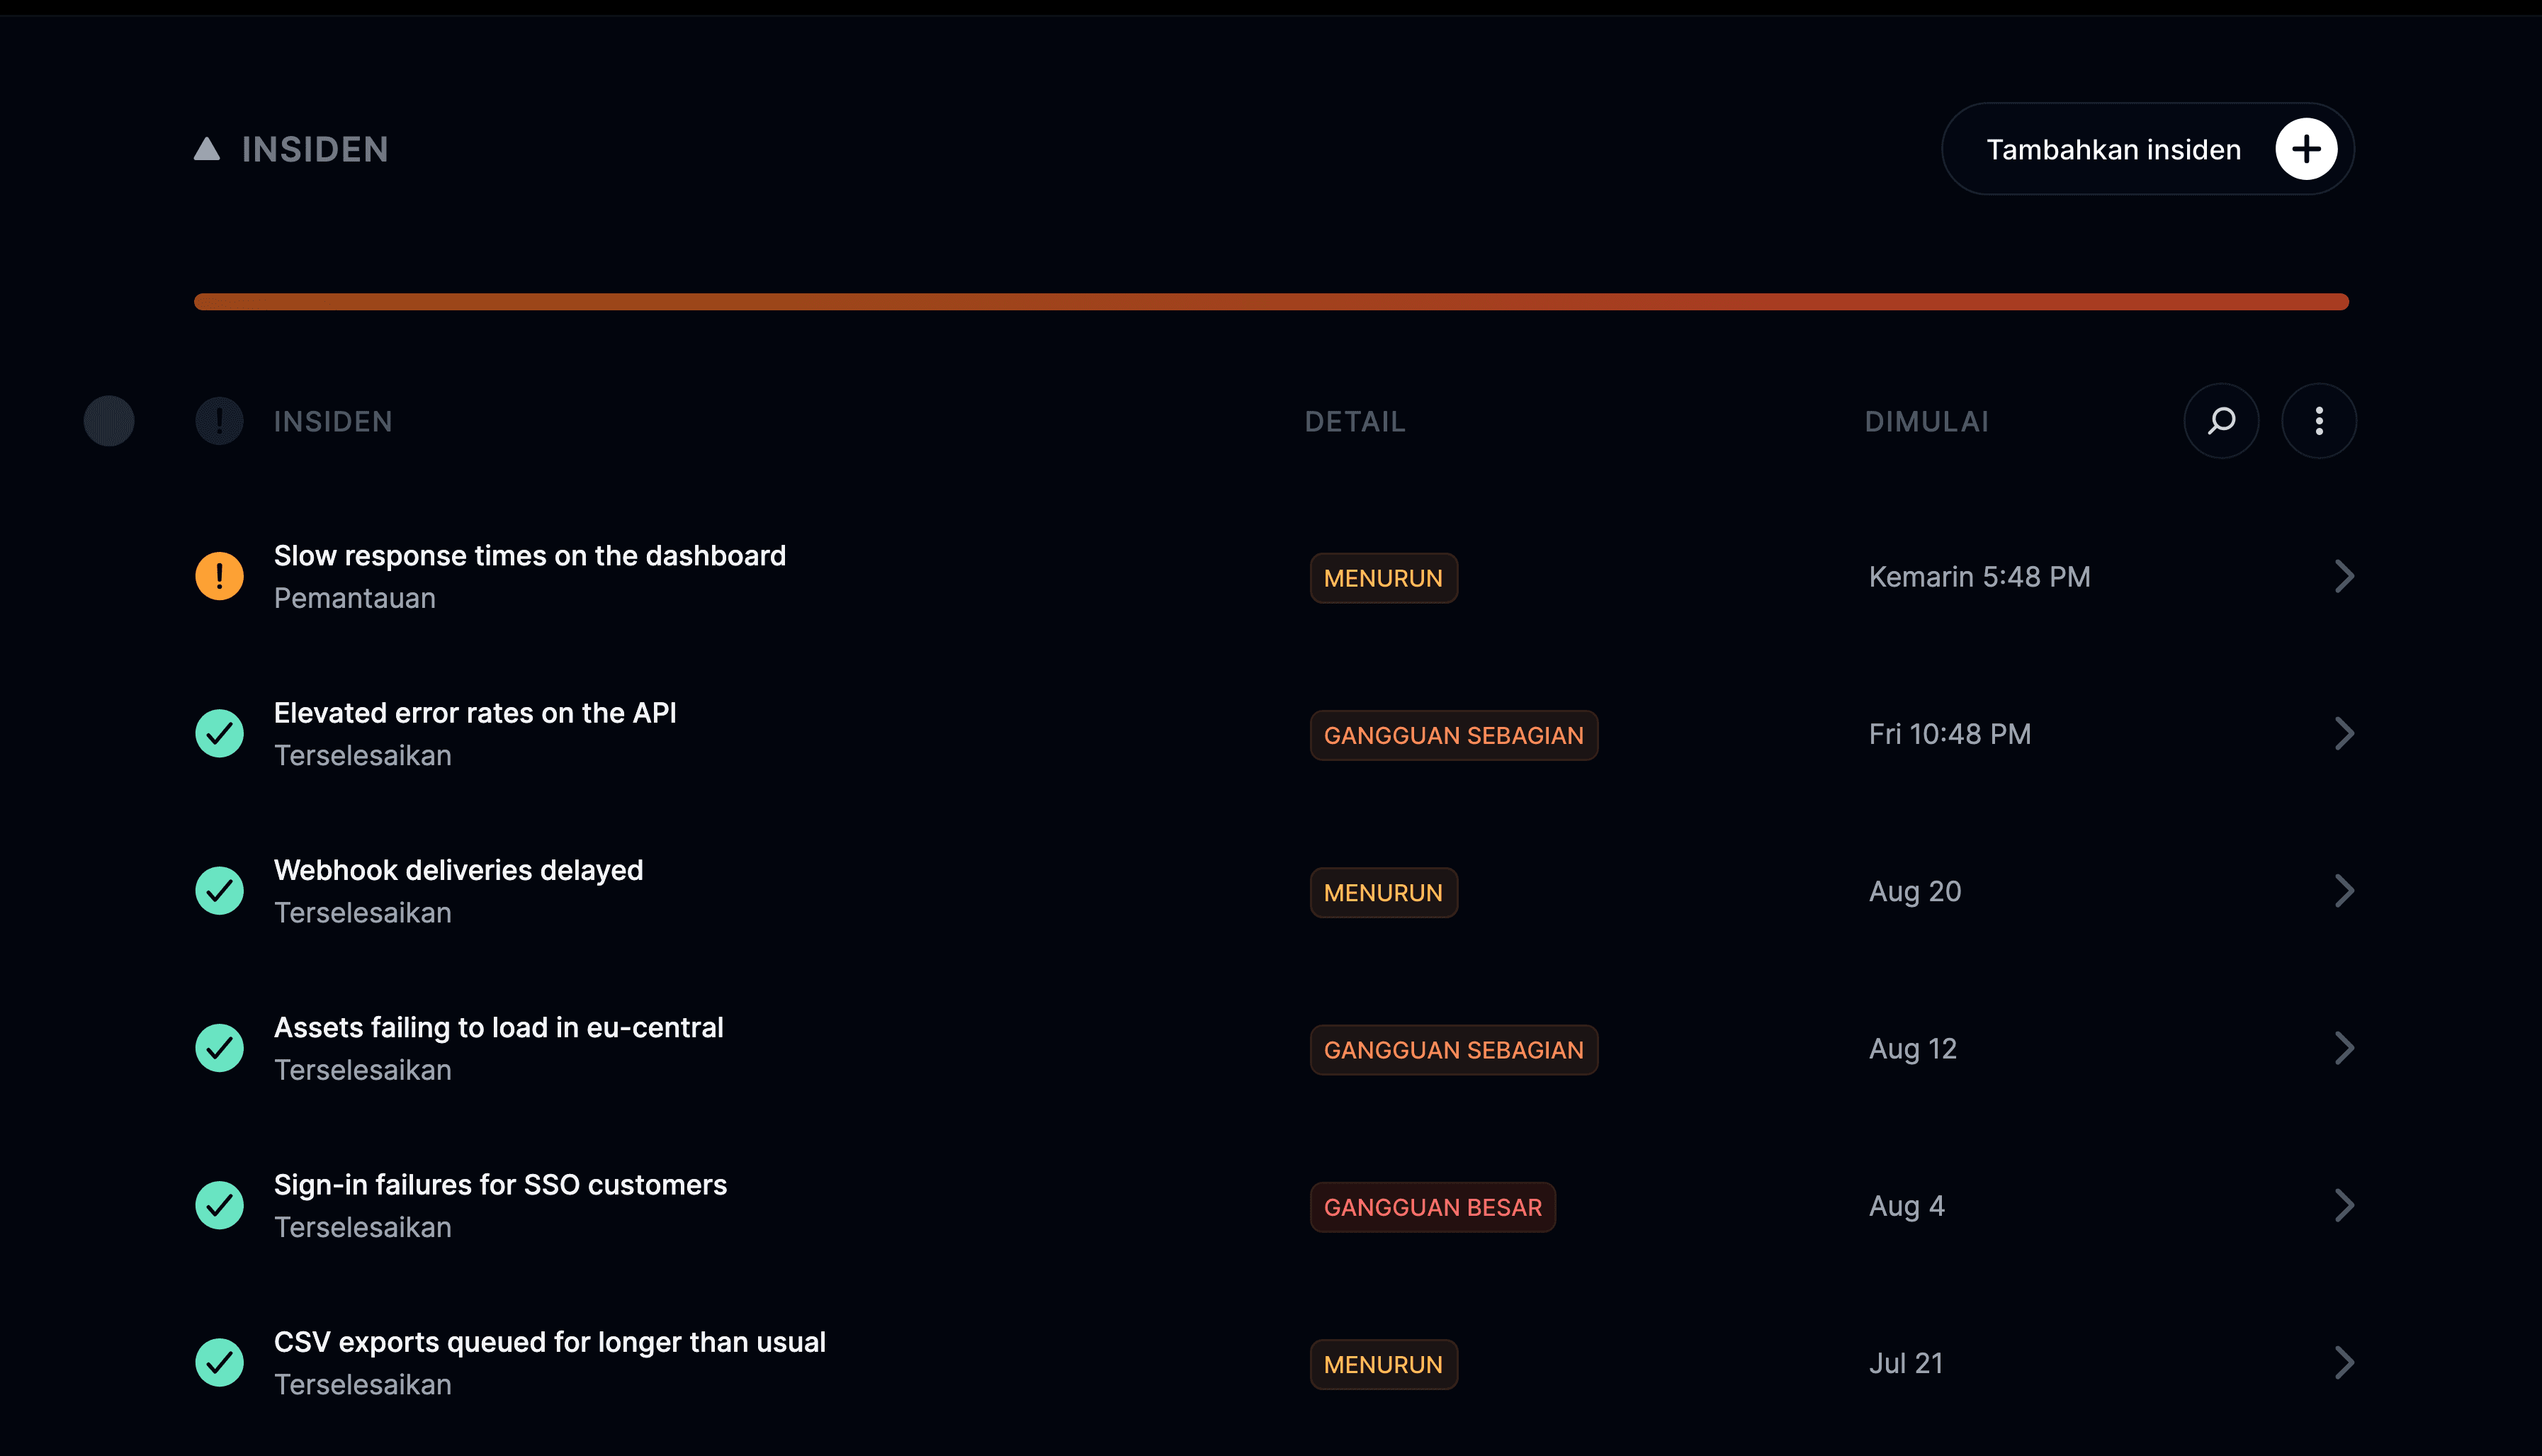Open the three-dot more options menu

2319,421
